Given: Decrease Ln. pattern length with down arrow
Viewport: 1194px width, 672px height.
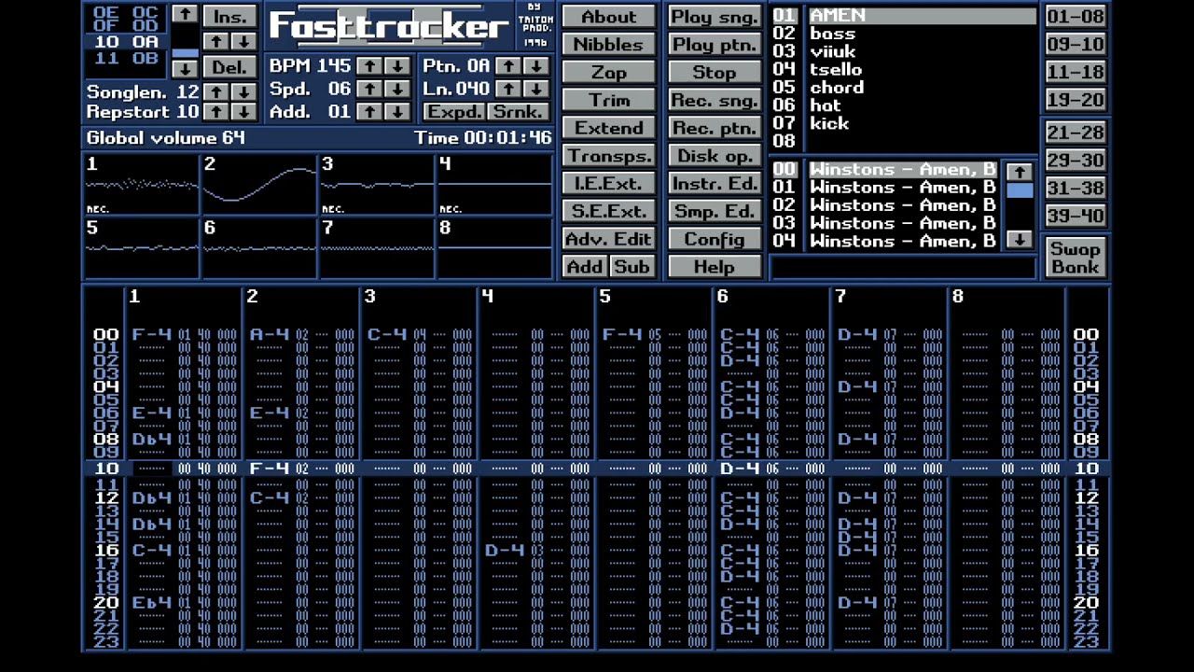Looking at the screenshot, I should tap(535, 89).
